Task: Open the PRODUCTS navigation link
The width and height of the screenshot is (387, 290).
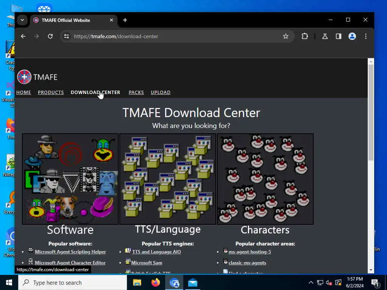Action: [x=51, y=92]
